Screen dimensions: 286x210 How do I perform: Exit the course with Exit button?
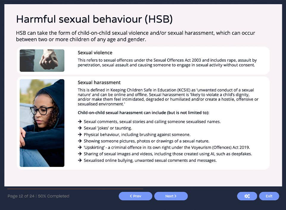pyautogui.click(x=269, y=196)
